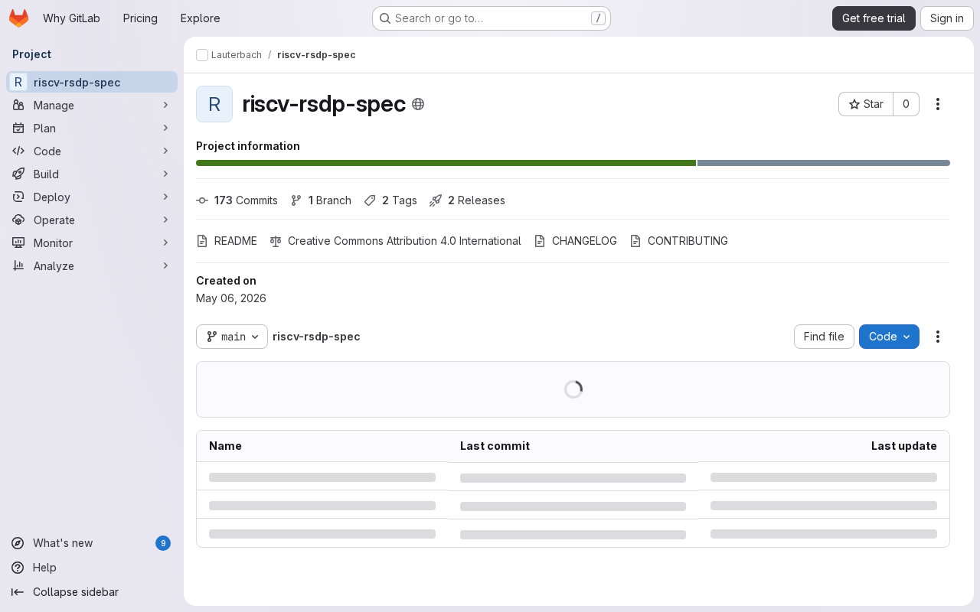This screenshot has height=612, width=980.
Task: Open the 173 Commits link
Action: click(237, 200)
